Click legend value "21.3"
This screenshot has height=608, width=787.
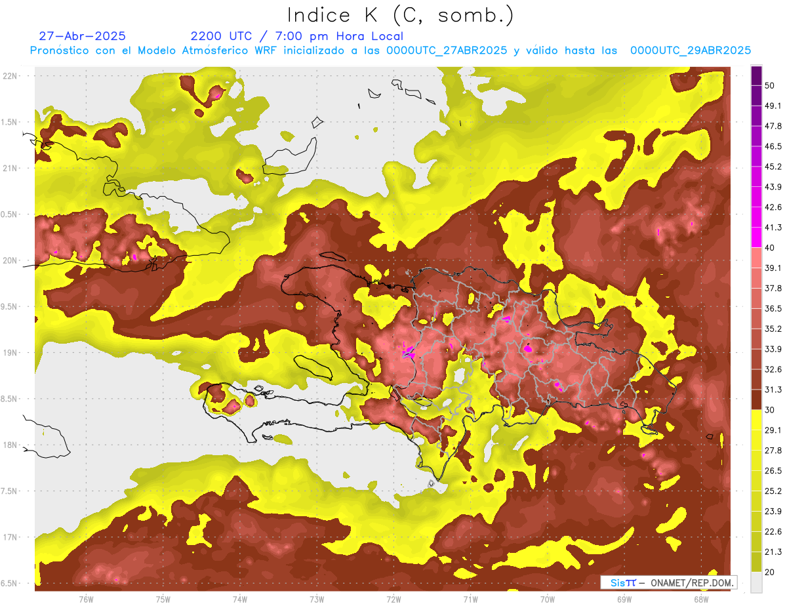click(773, 552)
